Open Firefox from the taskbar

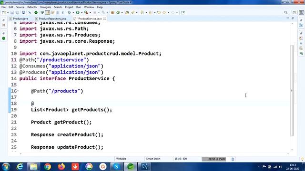(61, 167)
